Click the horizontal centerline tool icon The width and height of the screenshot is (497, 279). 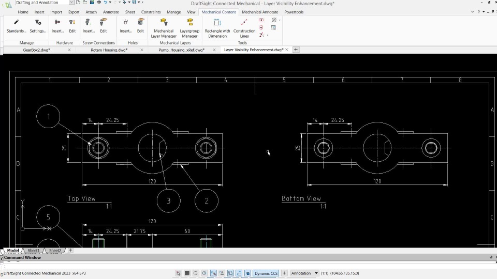click(x=261, y=20)
